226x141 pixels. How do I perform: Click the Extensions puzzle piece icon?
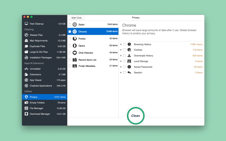coord(26,74)
